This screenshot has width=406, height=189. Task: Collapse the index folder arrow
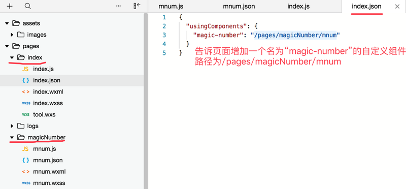pyautogui.click(x=12, y=57)
